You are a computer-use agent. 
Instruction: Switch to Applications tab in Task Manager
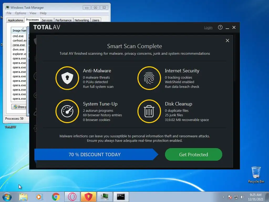[15, 20]
